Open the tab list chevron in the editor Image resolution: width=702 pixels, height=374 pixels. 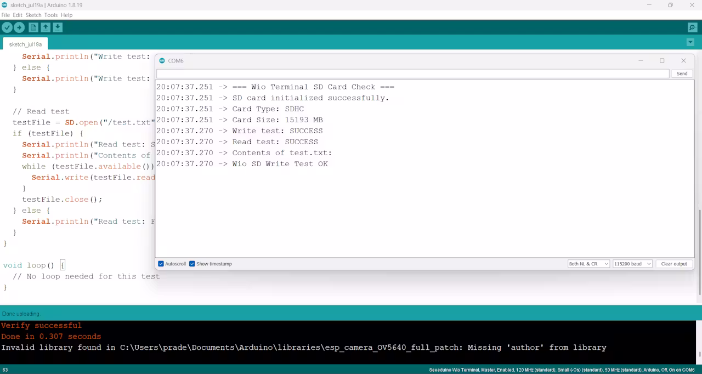click(x=690, y=42)
